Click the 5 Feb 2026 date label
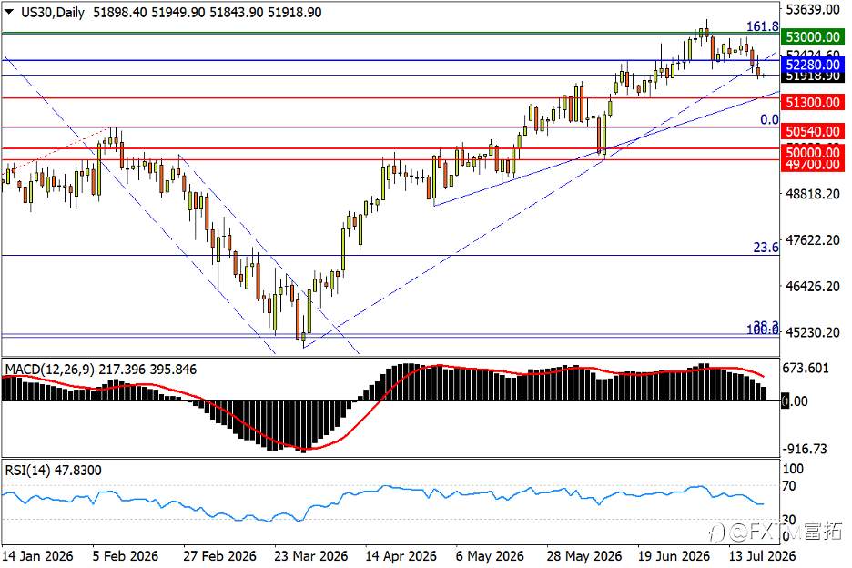This screenshot has height=568, width=852. (126, 556)
